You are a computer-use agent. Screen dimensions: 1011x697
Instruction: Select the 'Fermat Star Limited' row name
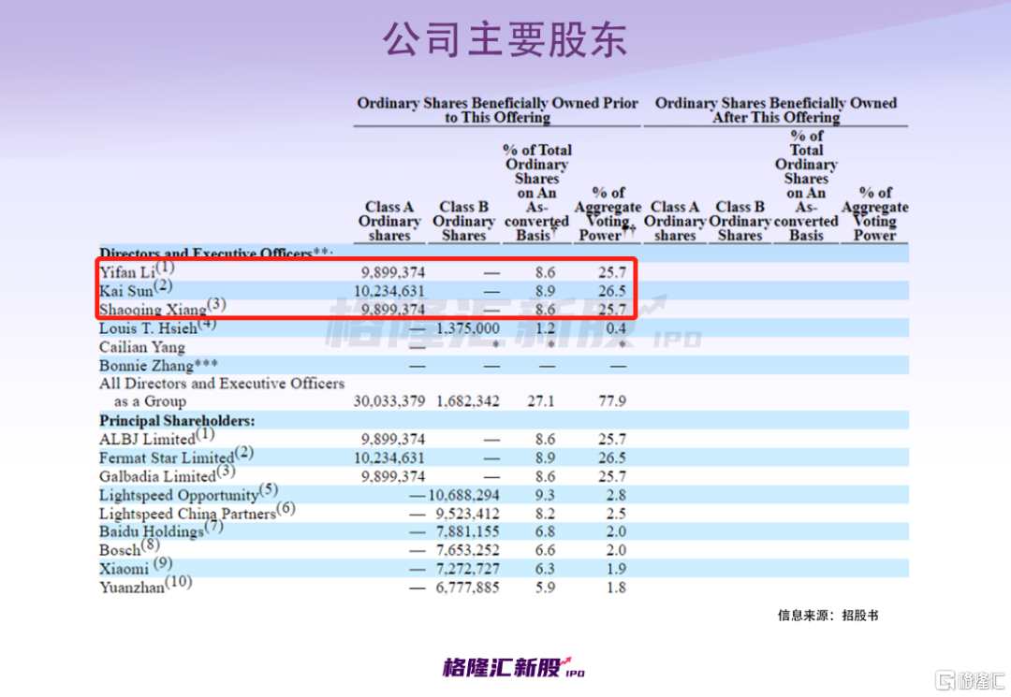[x=176, y=457]
